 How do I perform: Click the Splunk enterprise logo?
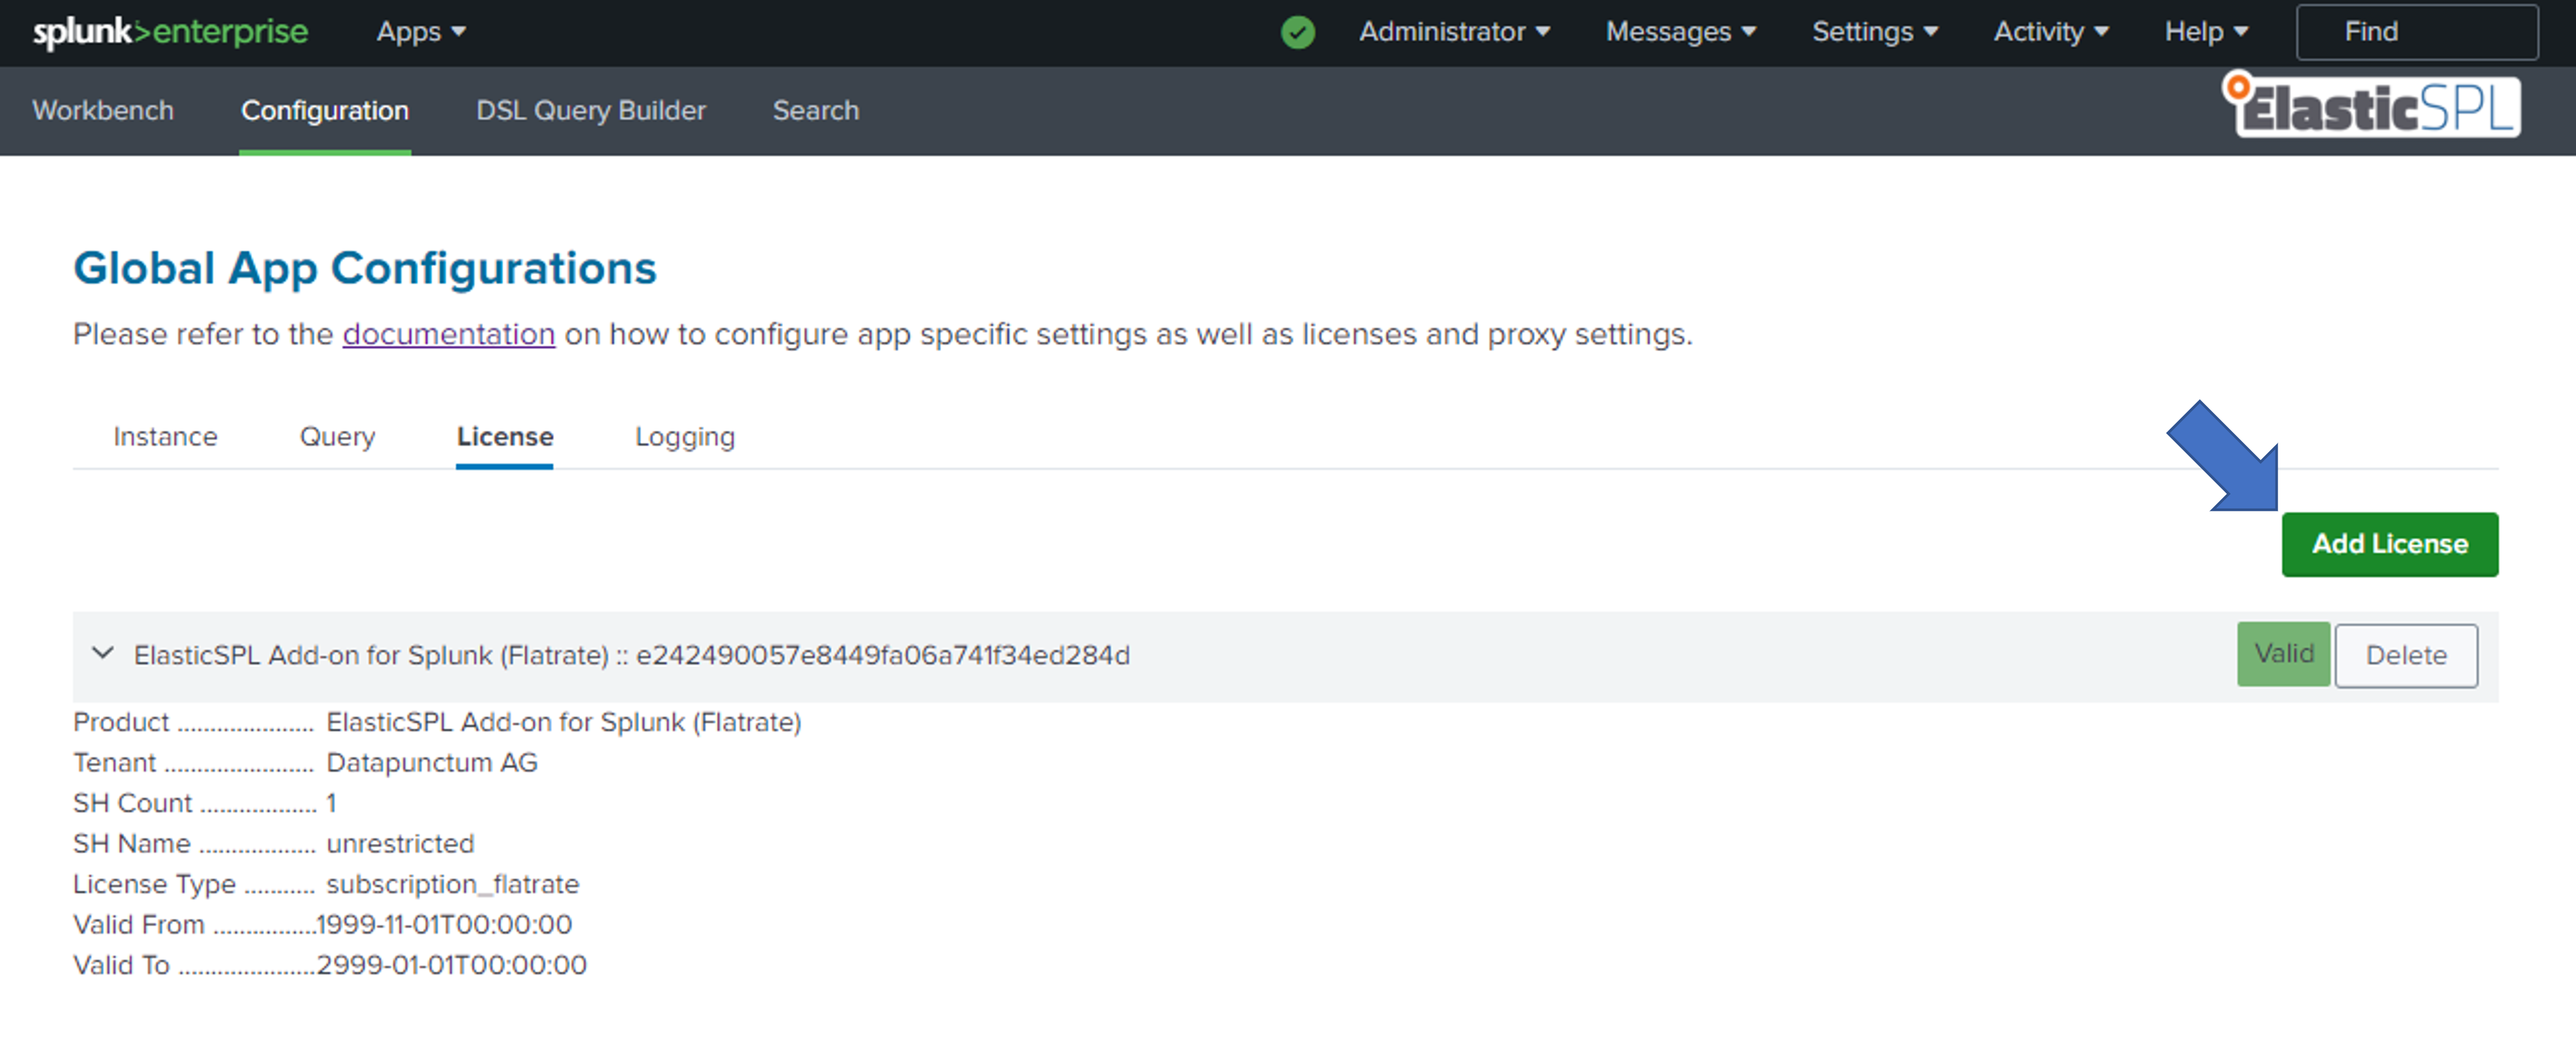170,32
